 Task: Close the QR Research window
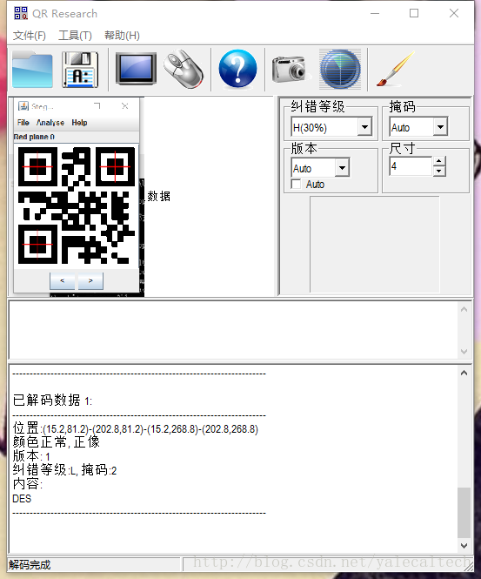454,13
